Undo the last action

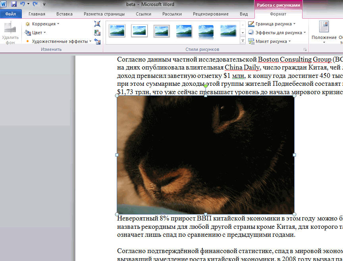[23, 4]
